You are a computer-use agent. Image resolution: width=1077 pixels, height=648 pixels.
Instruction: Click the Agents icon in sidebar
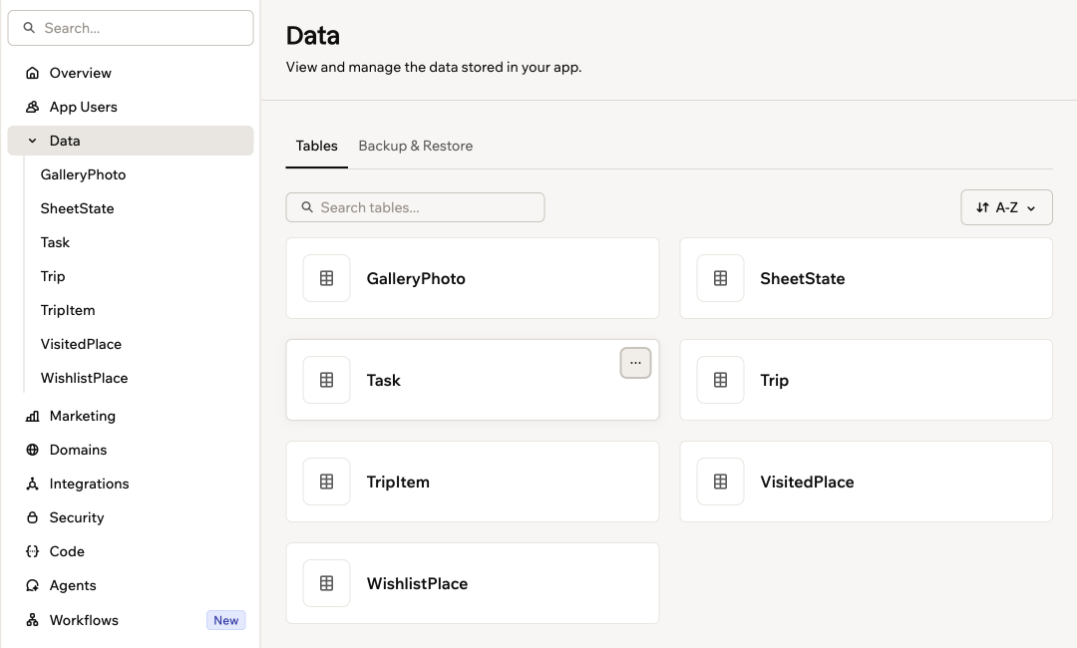coord(32,585)
